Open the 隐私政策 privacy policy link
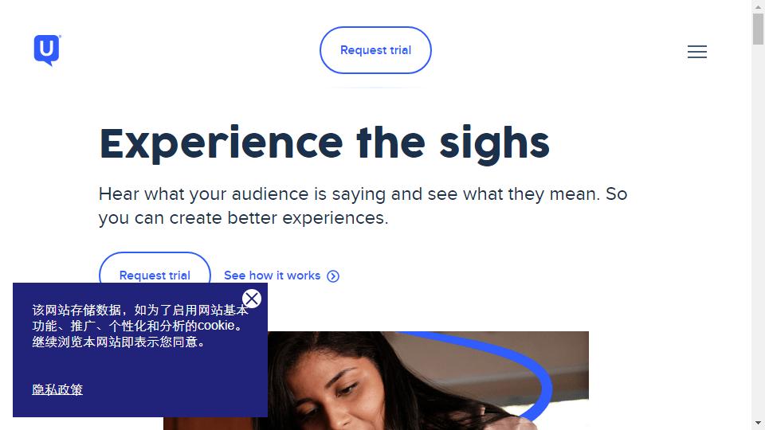The height and width of the screenshot is (430, 765). [x=57, y=389]
